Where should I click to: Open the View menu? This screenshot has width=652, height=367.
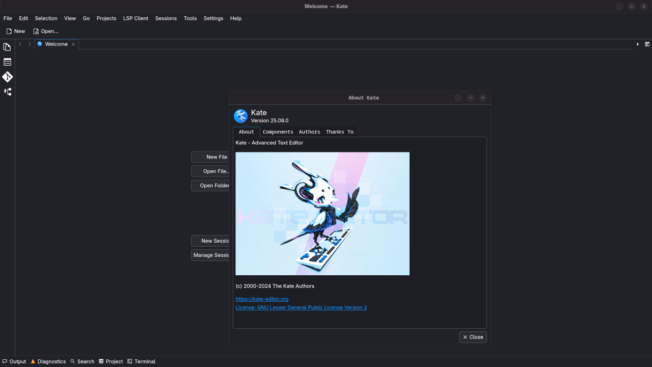70,18
